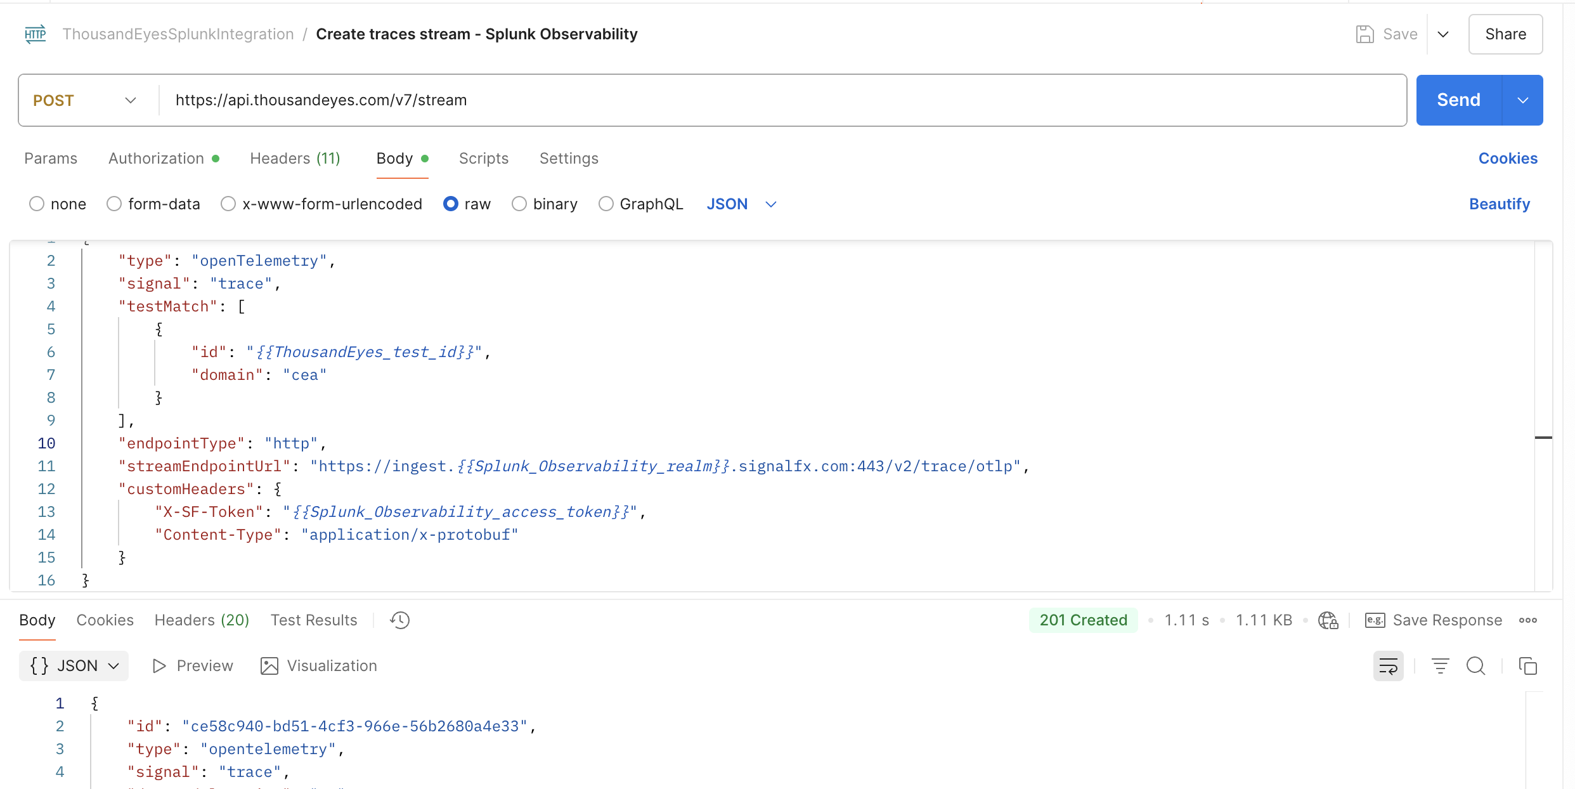Click the Beautify link

[x=1500, y=204]
